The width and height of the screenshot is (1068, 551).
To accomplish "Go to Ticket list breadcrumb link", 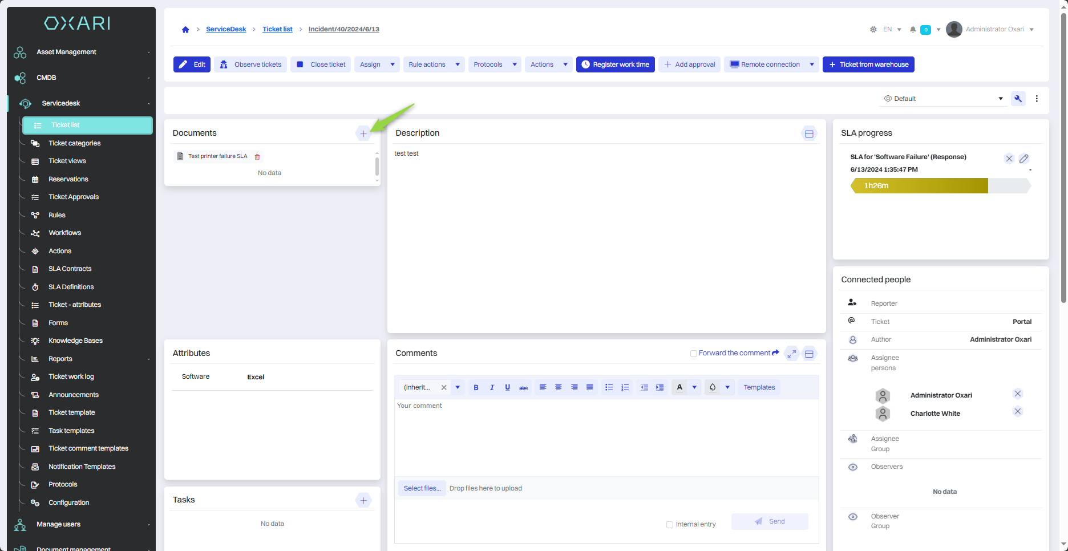I will pos(277,29).
